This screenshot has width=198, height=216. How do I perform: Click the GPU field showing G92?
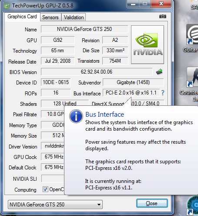tap(58, 40)
